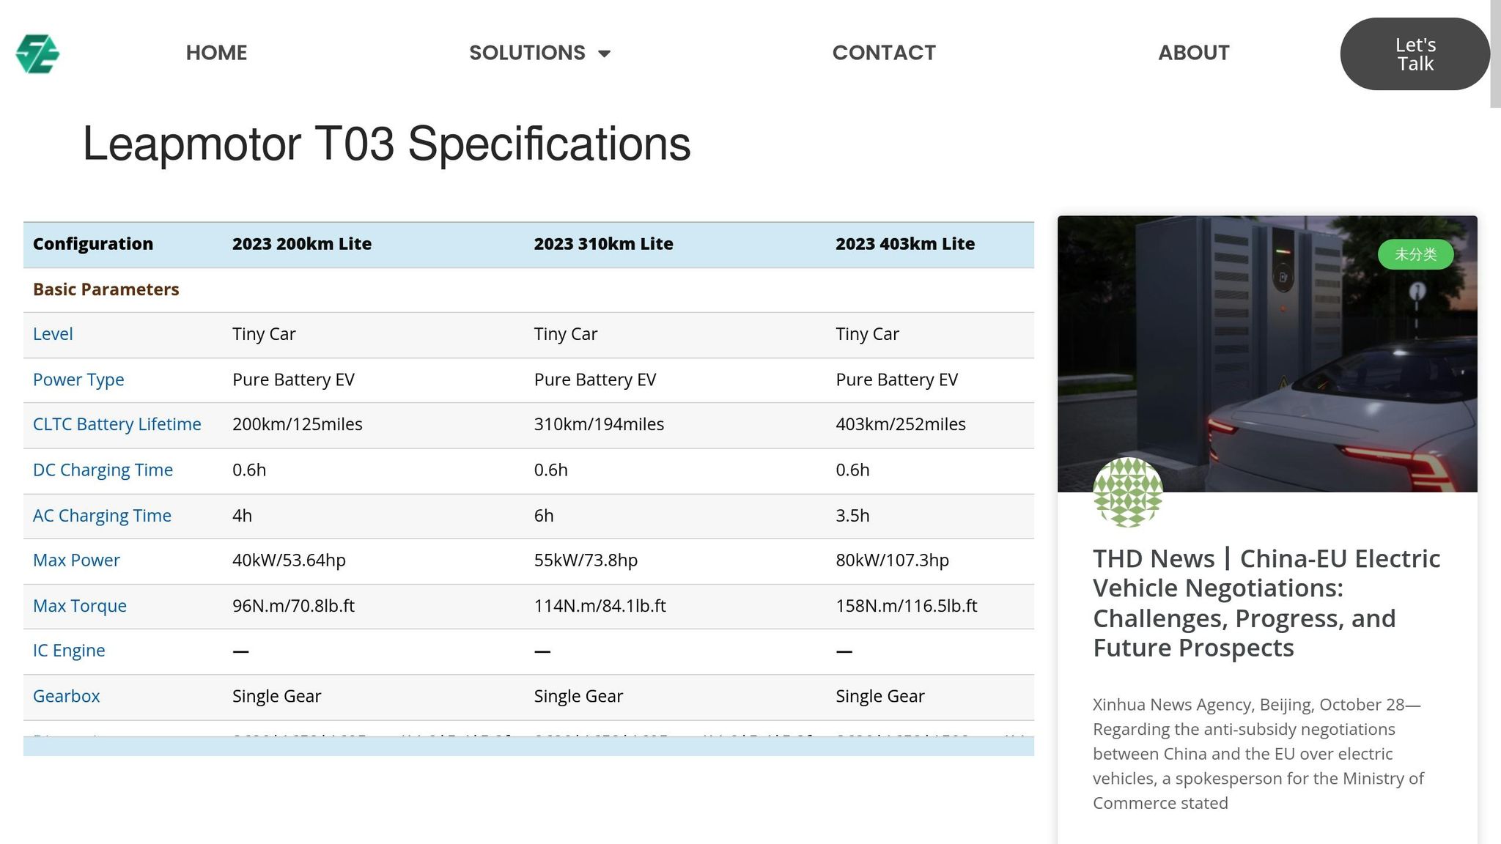Go to the Contact page
This screenshot has height=844, width=1501.
coord(884,53)
